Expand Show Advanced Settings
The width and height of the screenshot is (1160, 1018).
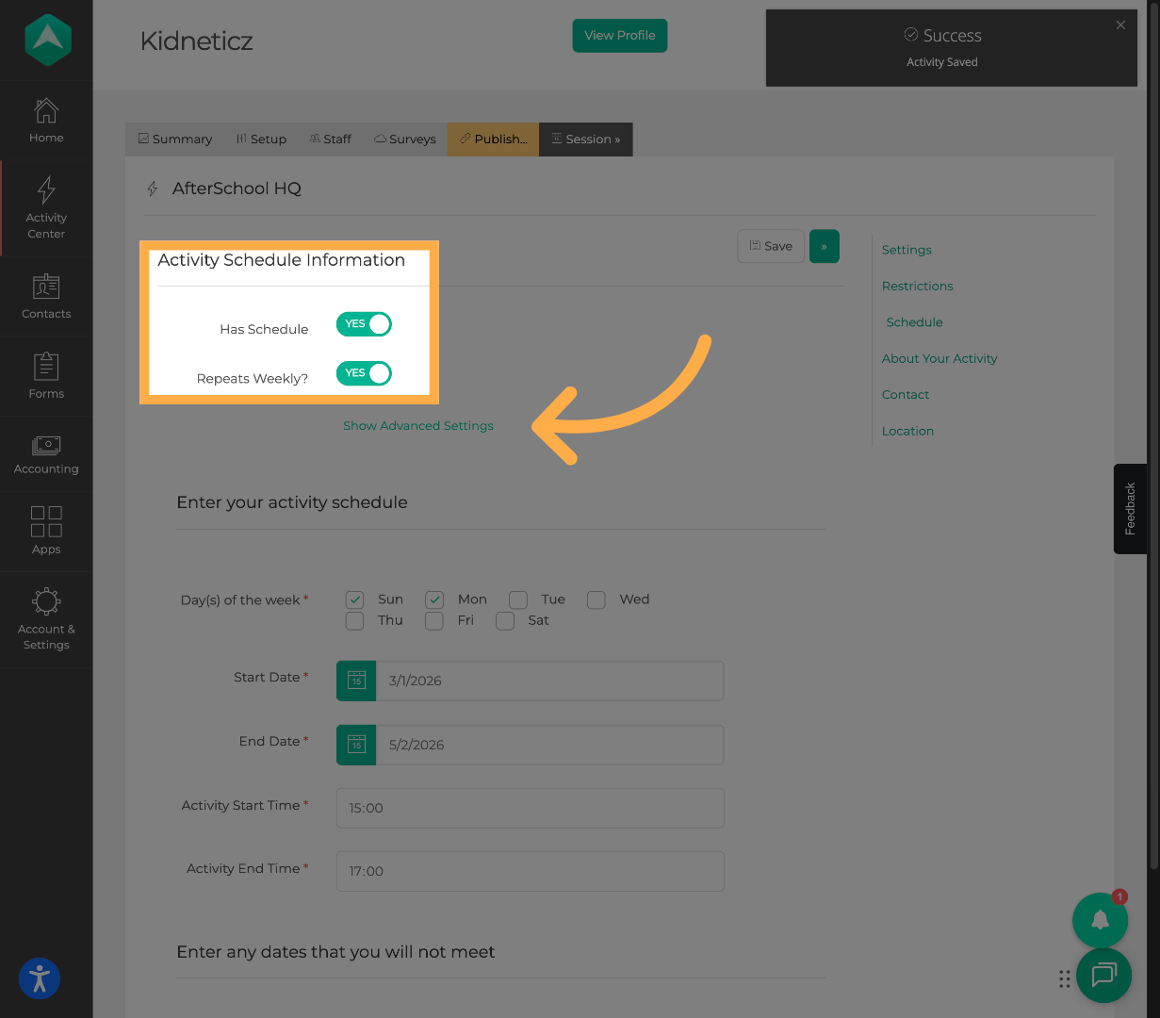point(417,425)
